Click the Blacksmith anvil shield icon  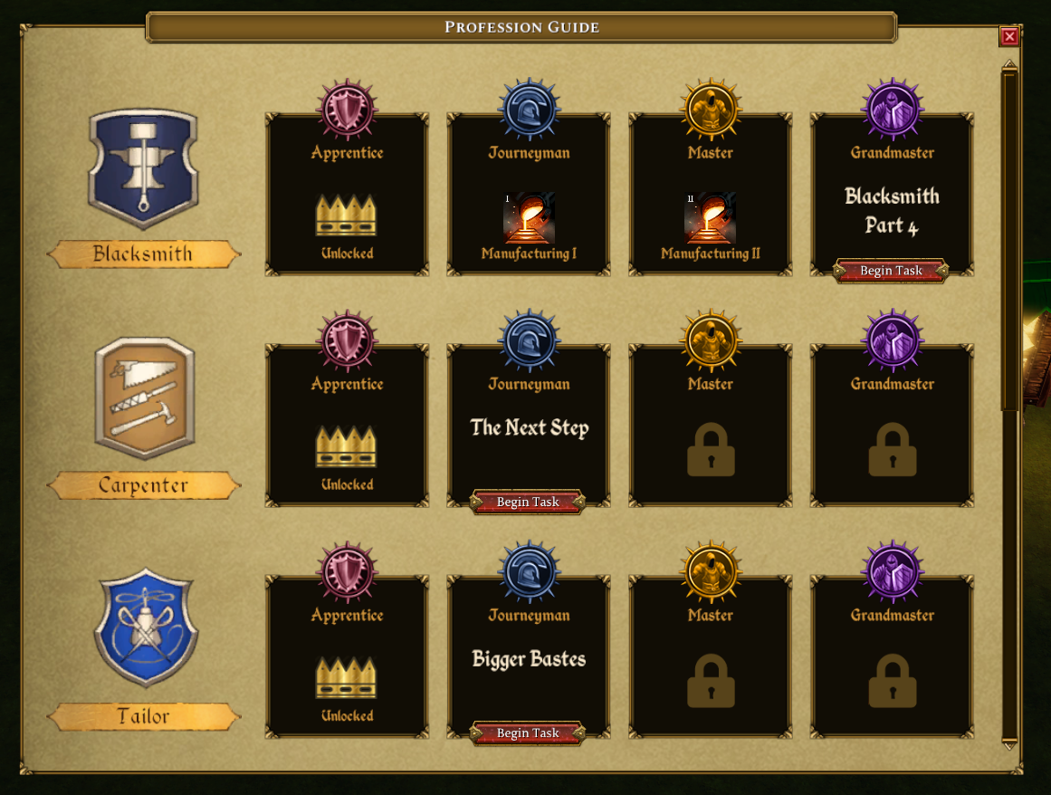pyautogui.click(x=143, y=168)
